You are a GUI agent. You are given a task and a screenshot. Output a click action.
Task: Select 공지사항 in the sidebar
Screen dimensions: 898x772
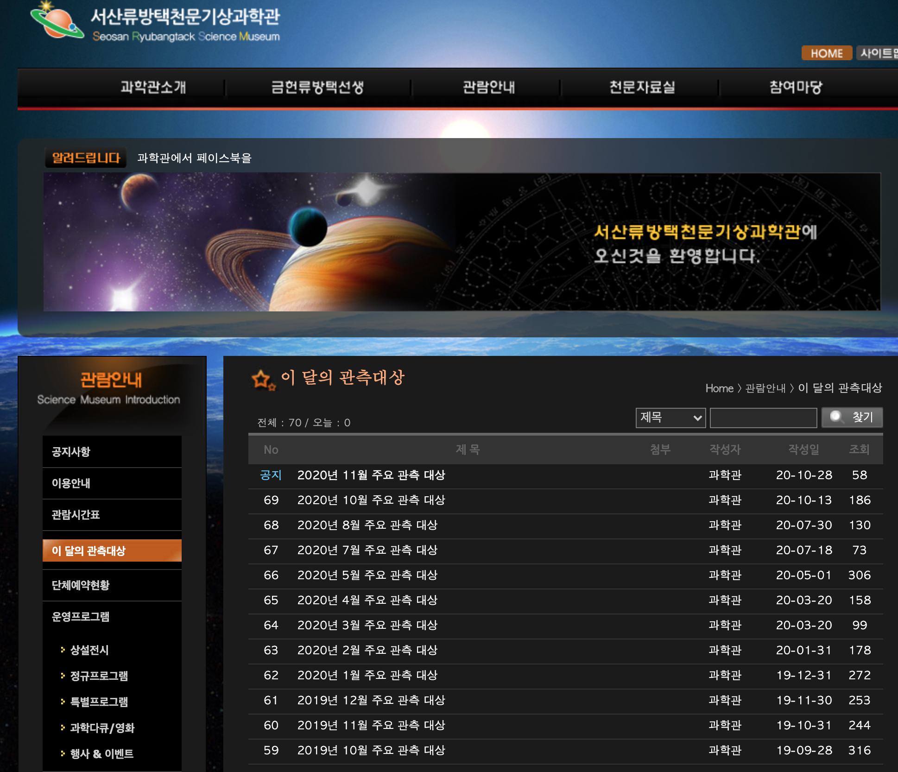tap(71, 451)
